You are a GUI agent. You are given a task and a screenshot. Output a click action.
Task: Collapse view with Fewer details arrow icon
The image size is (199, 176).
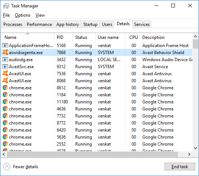(x=7, y=166)
